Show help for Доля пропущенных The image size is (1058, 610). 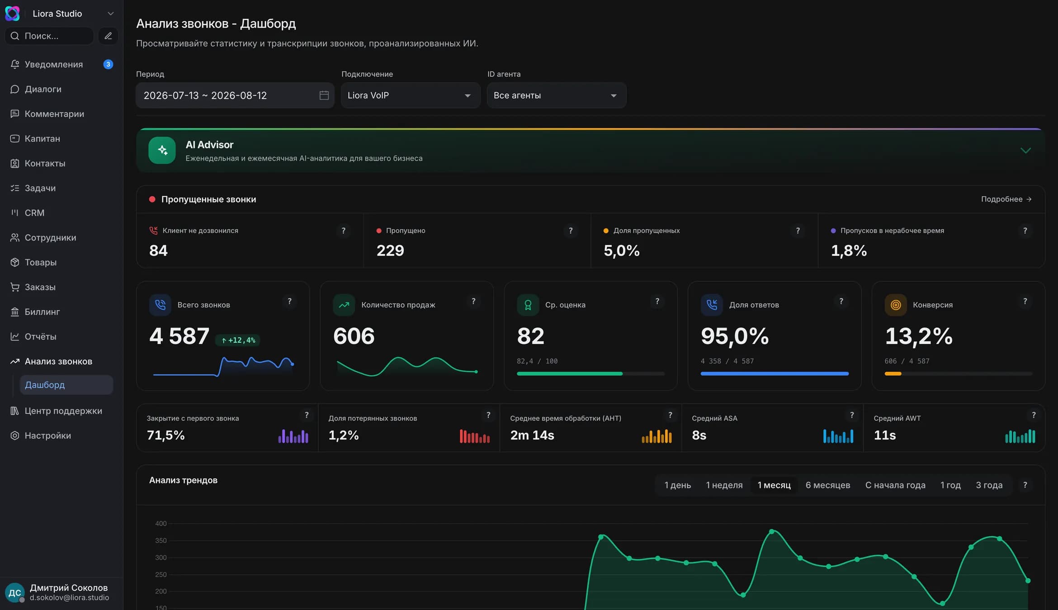(798, 231)
